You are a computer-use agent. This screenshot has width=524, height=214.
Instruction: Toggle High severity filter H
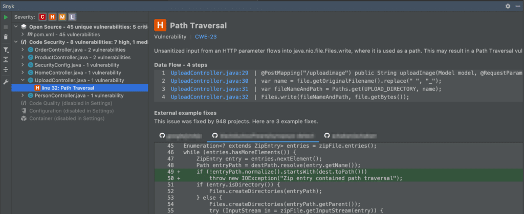(x=53, y=17)
